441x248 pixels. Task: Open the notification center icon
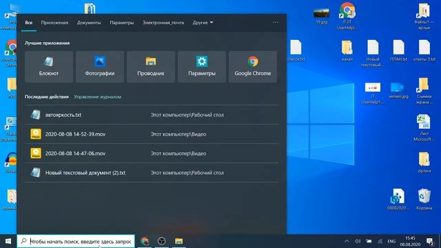pos(430,241)
